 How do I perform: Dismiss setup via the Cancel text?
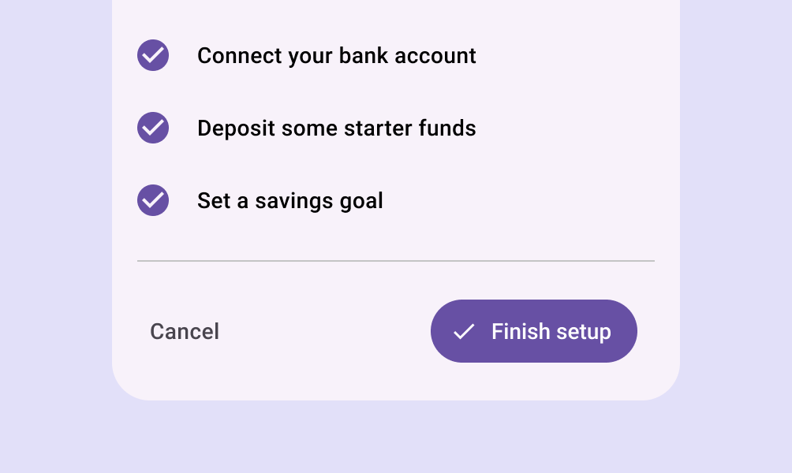[185, 331]
